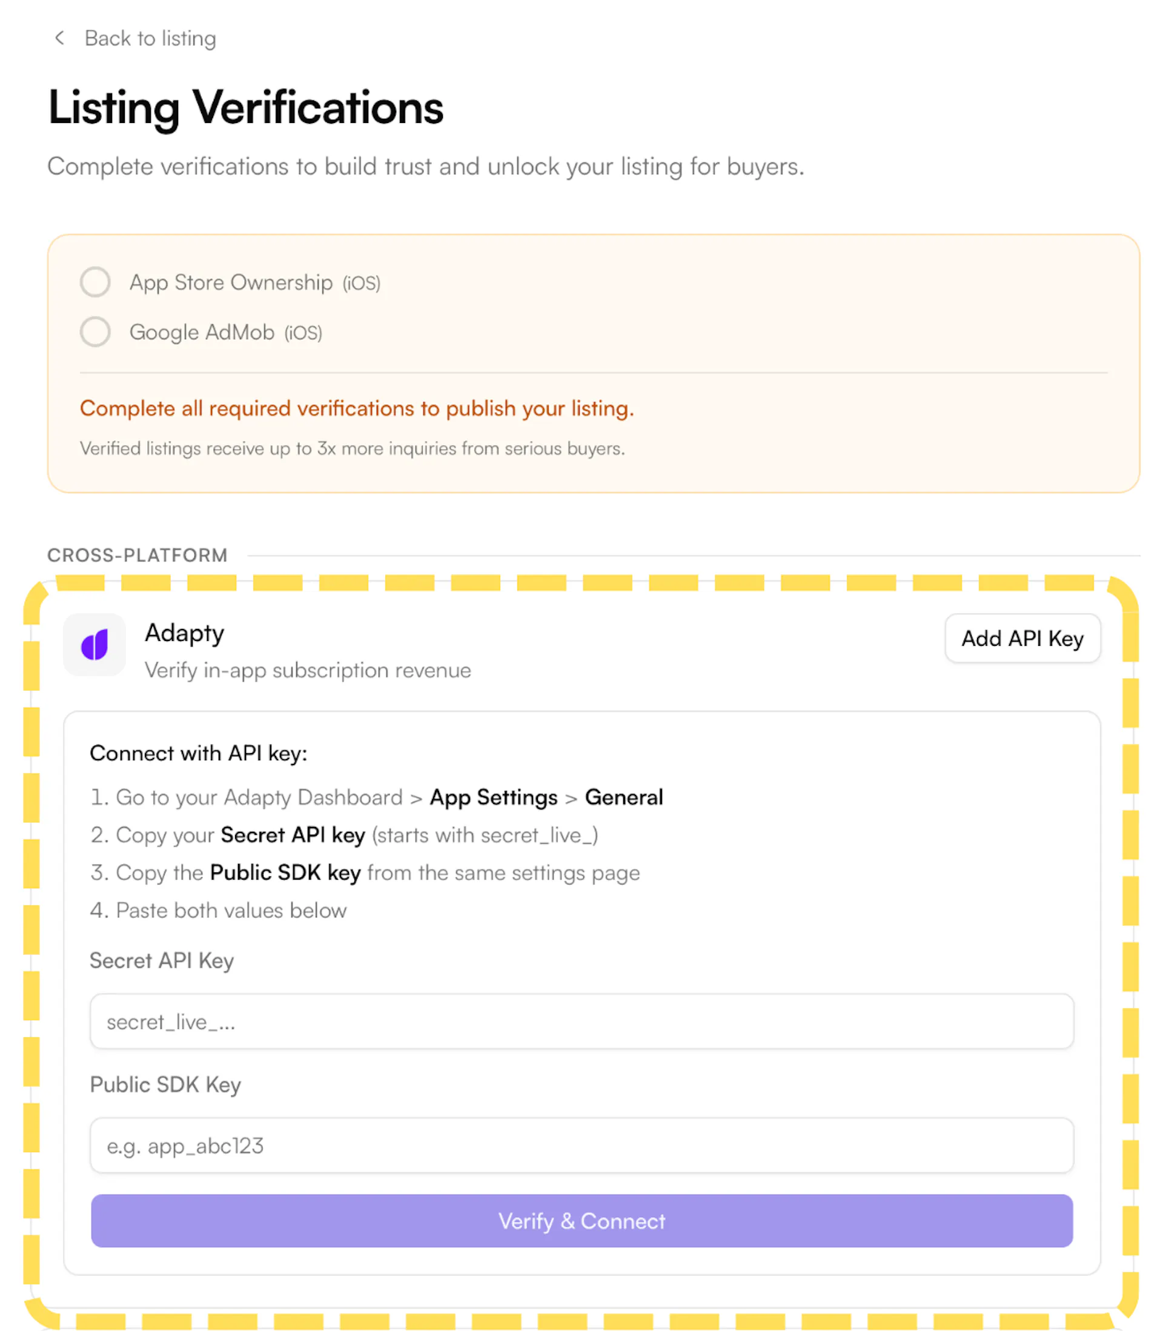Click "Verify in-app subscription revenue" description
1163x1331 pixels.
[308, 671]
